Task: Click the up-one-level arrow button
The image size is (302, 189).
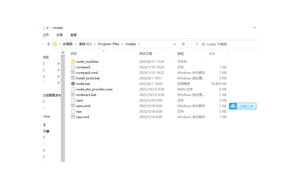Action: tap(48, 44)
